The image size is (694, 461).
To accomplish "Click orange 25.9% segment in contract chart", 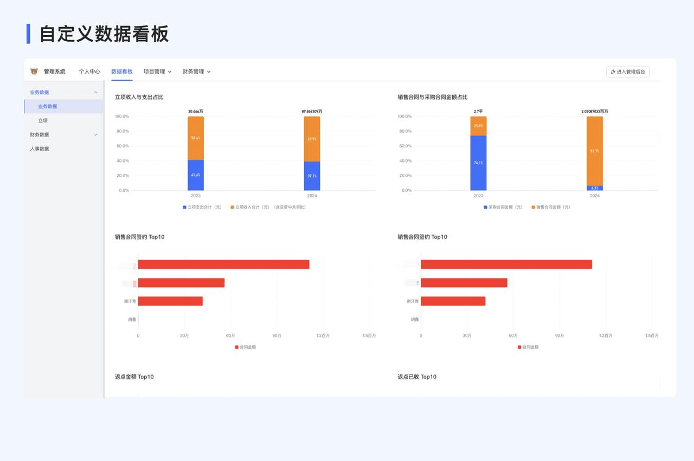I will pos(478,126).
